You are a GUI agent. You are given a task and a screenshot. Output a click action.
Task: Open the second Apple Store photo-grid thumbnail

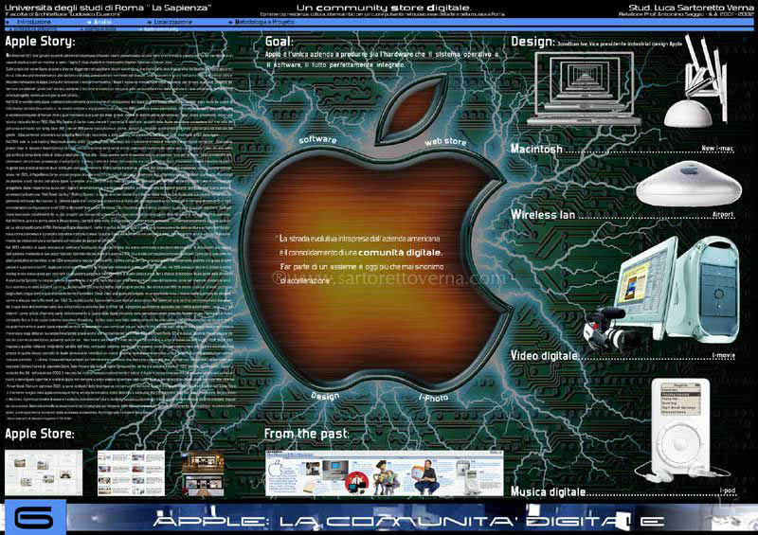[x=131, y=473]
